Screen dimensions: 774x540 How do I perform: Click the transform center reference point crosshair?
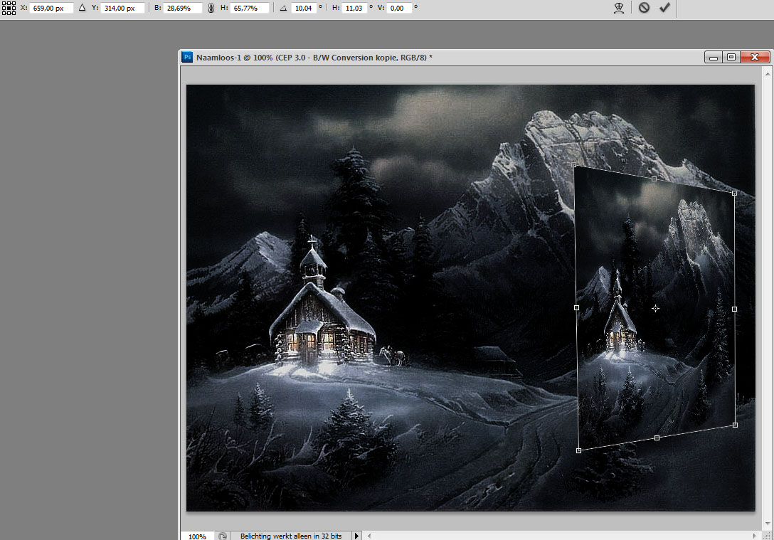655,309
